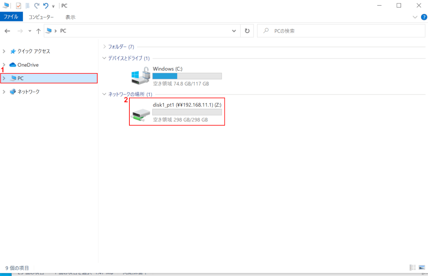Open network drive disk1_pt1 (Z:)
The image size is (428, 276).
click(x=176, y=112)
